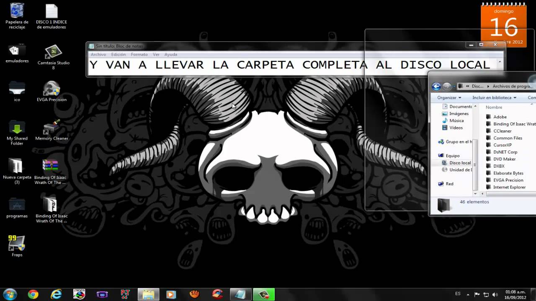The height and width of the screenshot is (301, 536).
Task: Select the Internet Explorer folder in list
Action: pos(506,187)
